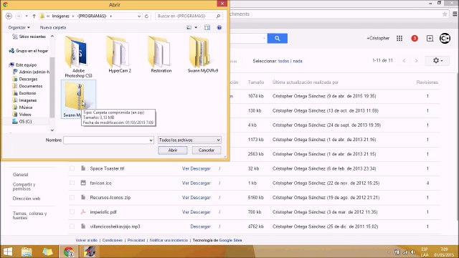Open File Explorer from the taskbar
Viewport: 459px width, 258px height.
(27, 252)
